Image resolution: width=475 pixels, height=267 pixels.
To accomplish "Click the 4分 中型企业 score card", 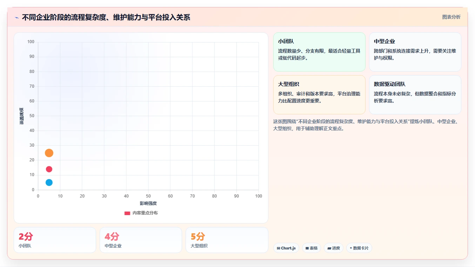I will [141, 240].
